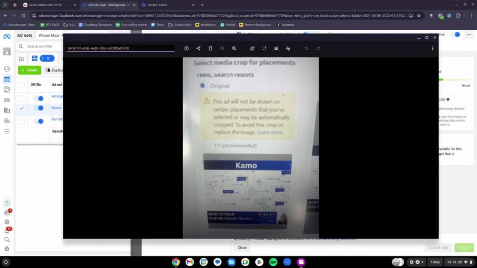477x268 pixels.
Task: Tick the select-all ad sets header checkbox
Action: coord(22,85)
